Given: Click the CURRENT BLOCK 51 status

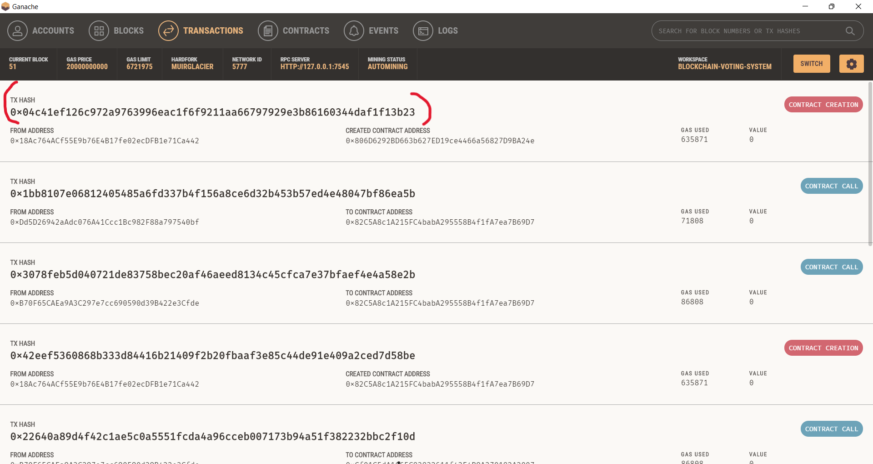Looking at the screenshot, I should [x=29, y=63].
